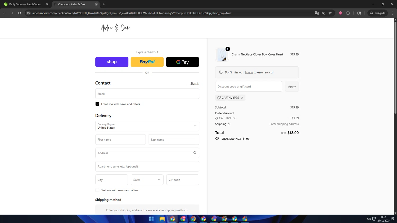
Task: Click the Log in rewards link
Action: coord(249,72)
